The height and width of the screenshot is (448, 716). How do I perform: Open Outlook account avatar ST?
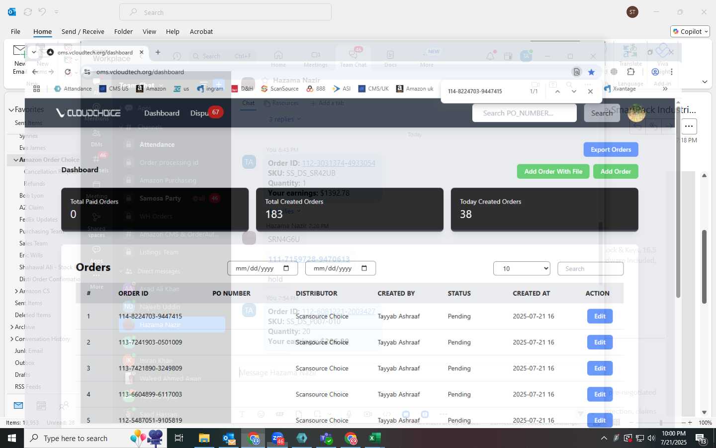tap(632, 12)
